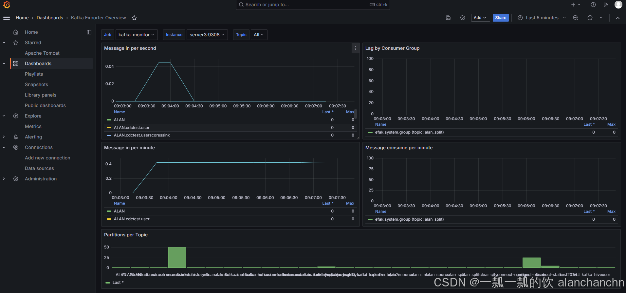The width and height of the screenshot is (626, 293).
Task: Star the Kafka Exporter Overview dashboard
Action: 134,18
